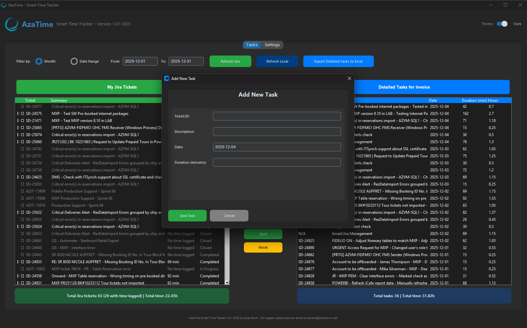Close the Add New Task dialog
The image size is (527, 328).
pyautogui.click(x=350, y=78)
